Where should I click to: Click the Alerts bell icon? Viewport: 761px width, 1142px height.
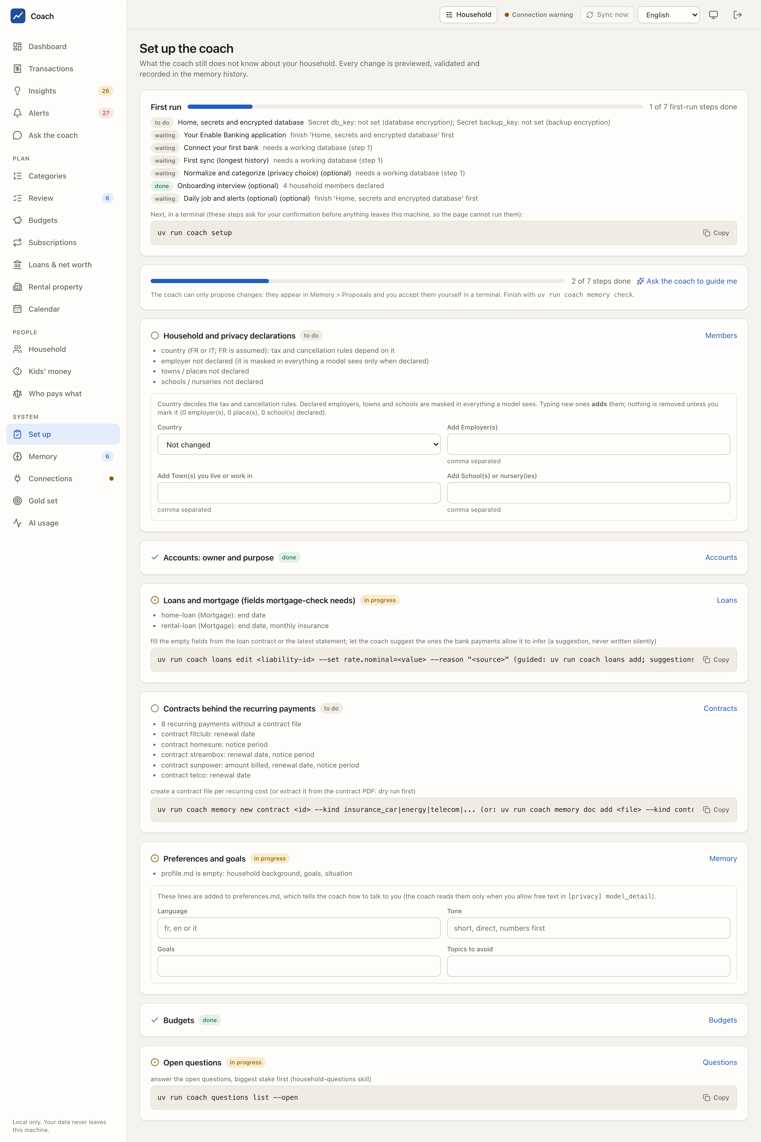[17, 113]
